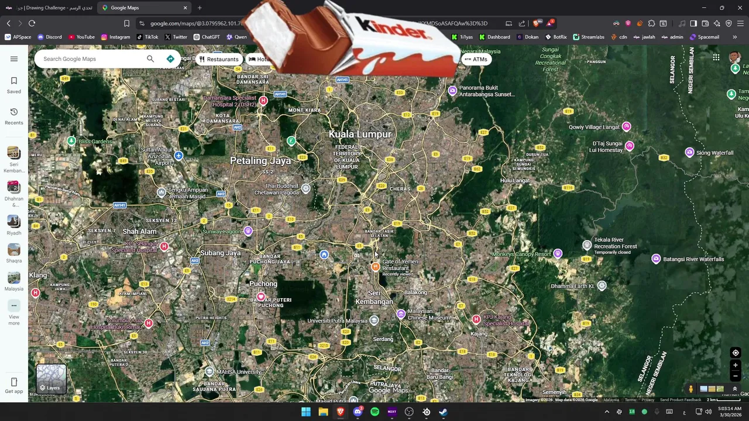Screen dimensions: 749x421
Task: Open the Streamlabs bookmark
Action: pyautogui.click(x=589, y=37)
